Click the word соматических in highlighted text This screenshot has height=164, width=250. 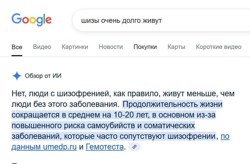click(x=169, y=126)
